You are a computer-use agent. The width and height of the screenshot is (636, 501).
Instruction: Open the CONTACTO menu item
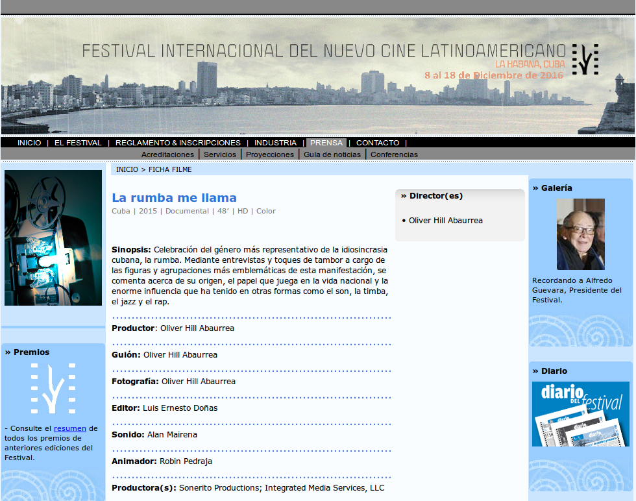pyautogui.click(x=378, y=142)
